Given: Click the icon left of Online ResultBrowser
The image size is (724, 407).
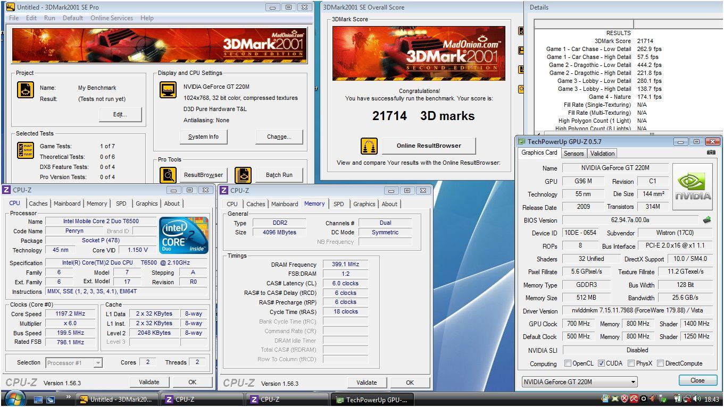Looking at the screenshot, I should tap(369, 146).
